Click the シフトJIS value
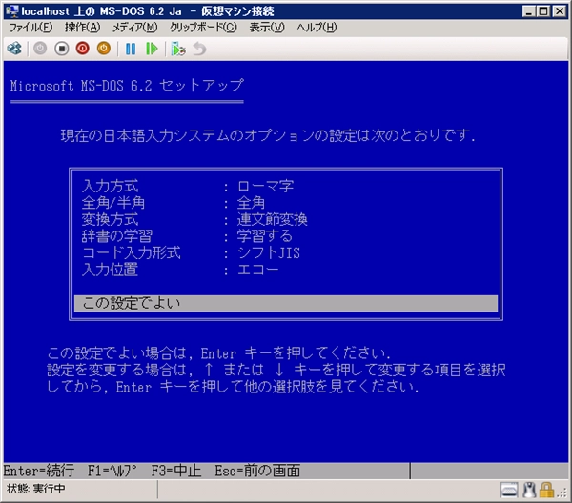This screenshot has height=503, width=572. tap(269, 253)
